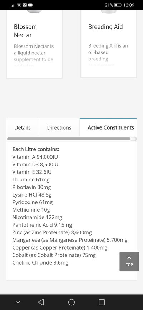This screenshot has height=310, width=143.
Task: Tap the battery indicator icon
Action: pos(118,5)
